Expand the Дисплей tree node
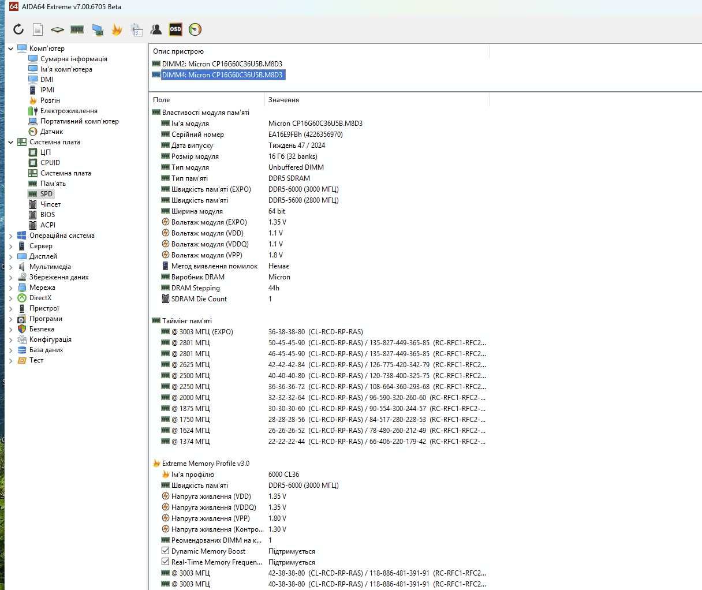702x590 pixels. click(x=10, y=256)
